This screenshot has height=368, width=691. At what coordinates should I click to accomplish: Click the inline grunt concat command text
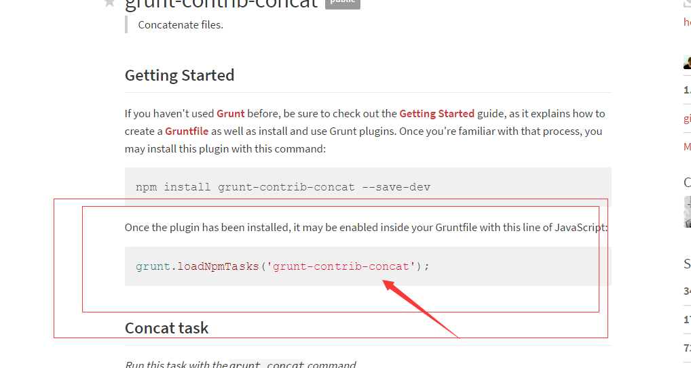[x=267, y=365]
